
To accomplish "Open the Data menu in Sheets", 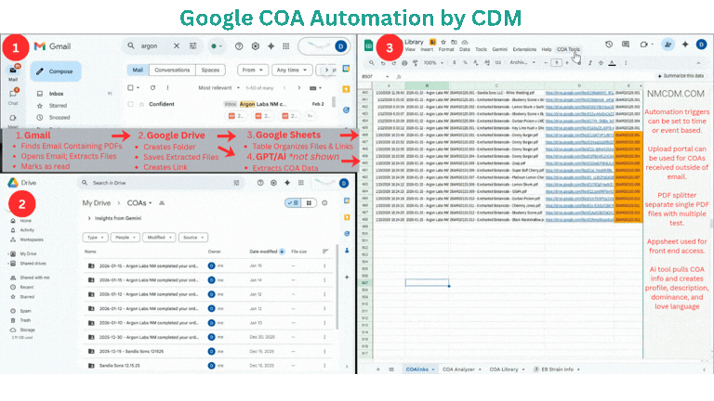I will pyautogui.click(x=465, y=49).
